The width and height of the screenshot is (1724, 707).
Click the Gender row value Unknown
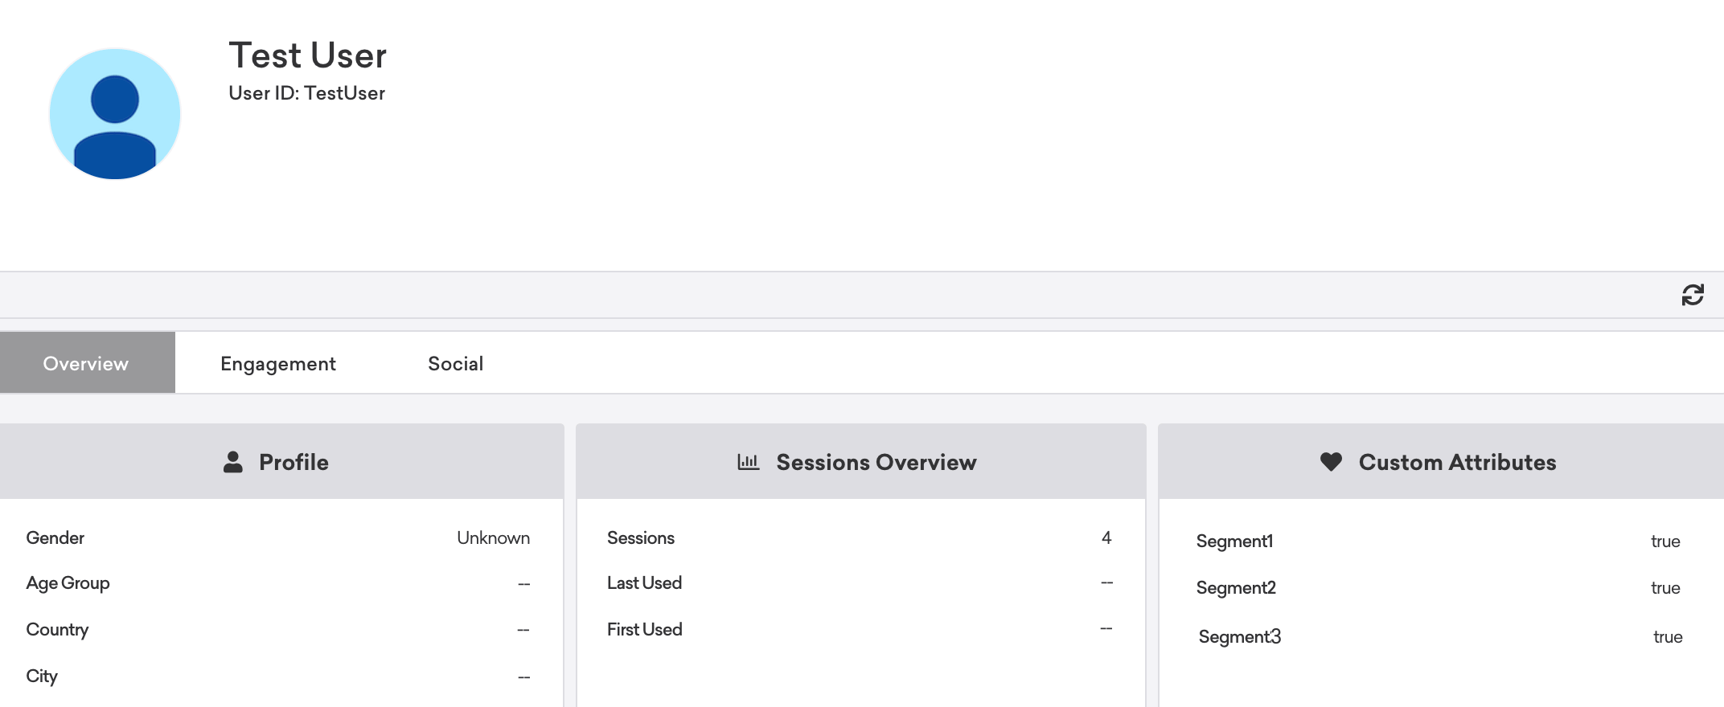pos(493,537)
